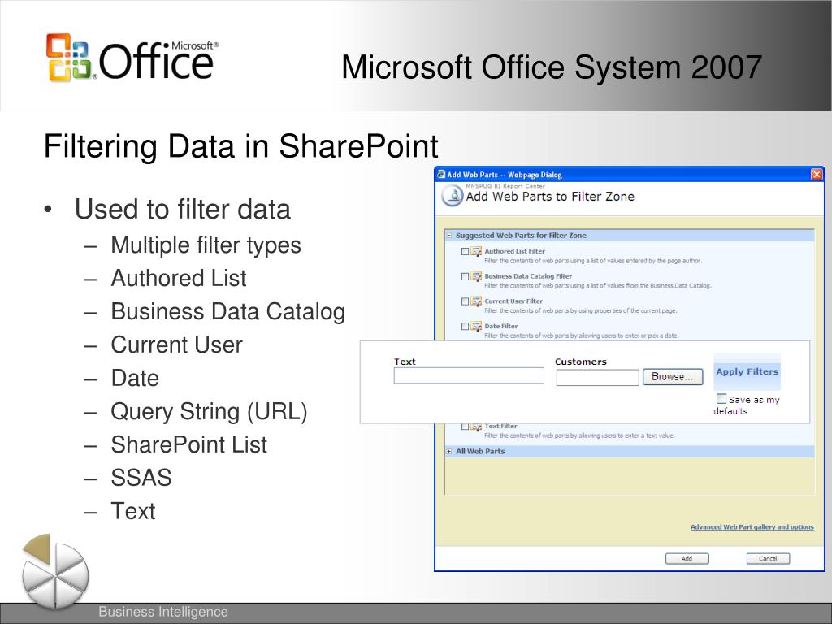Tick the Text Filter checkbox

pos(465,426)
